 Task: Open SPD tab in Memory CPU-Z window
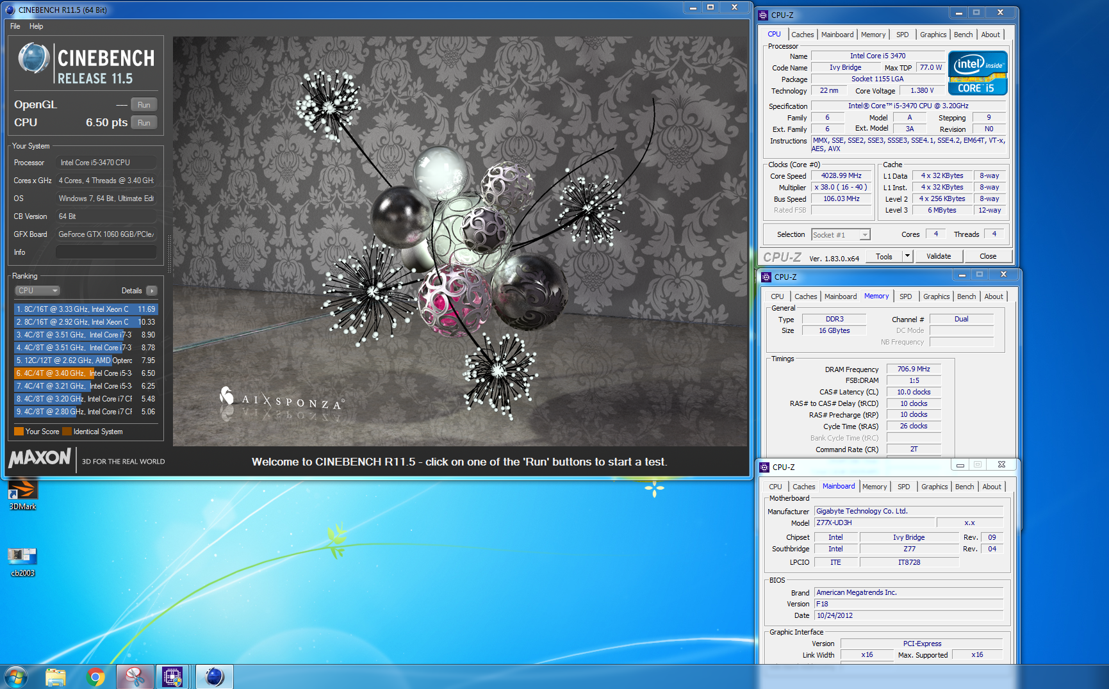coord(905,296)
